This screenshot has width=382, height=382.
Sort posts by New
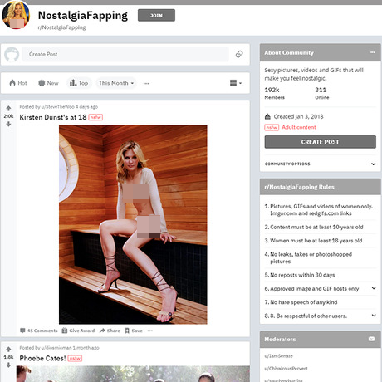pos(48,83)
